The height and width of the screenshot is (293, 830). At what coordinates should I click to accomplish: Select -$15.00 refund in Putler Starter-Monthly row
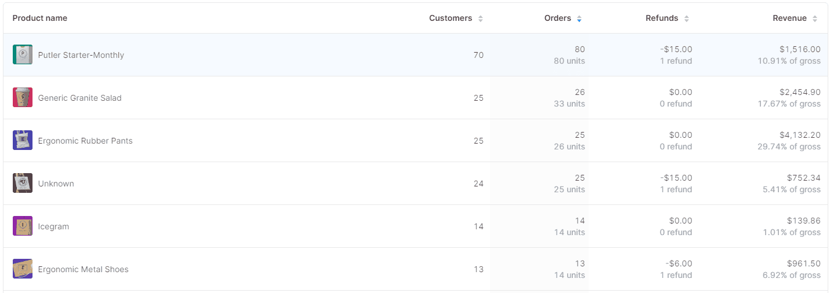[x=676, y=49]
